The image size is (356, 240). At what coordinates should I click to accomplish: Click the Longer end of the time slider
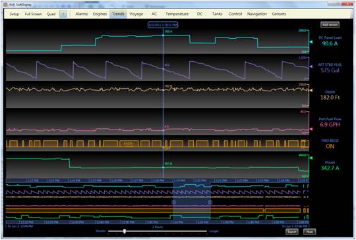(214, 231)
